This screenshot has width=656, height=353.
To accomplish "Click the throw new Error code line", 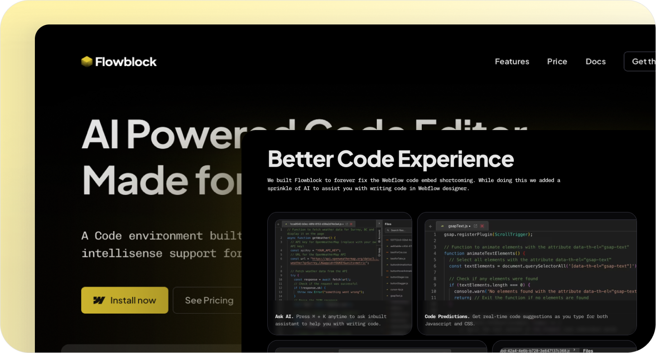I will 331,292.
